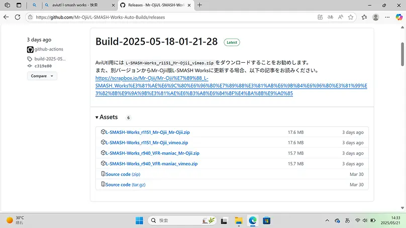The width and height of the screenshot is (406, 228).
Task: Open a new tab with plus button
Action: click(x=199, y=5)
